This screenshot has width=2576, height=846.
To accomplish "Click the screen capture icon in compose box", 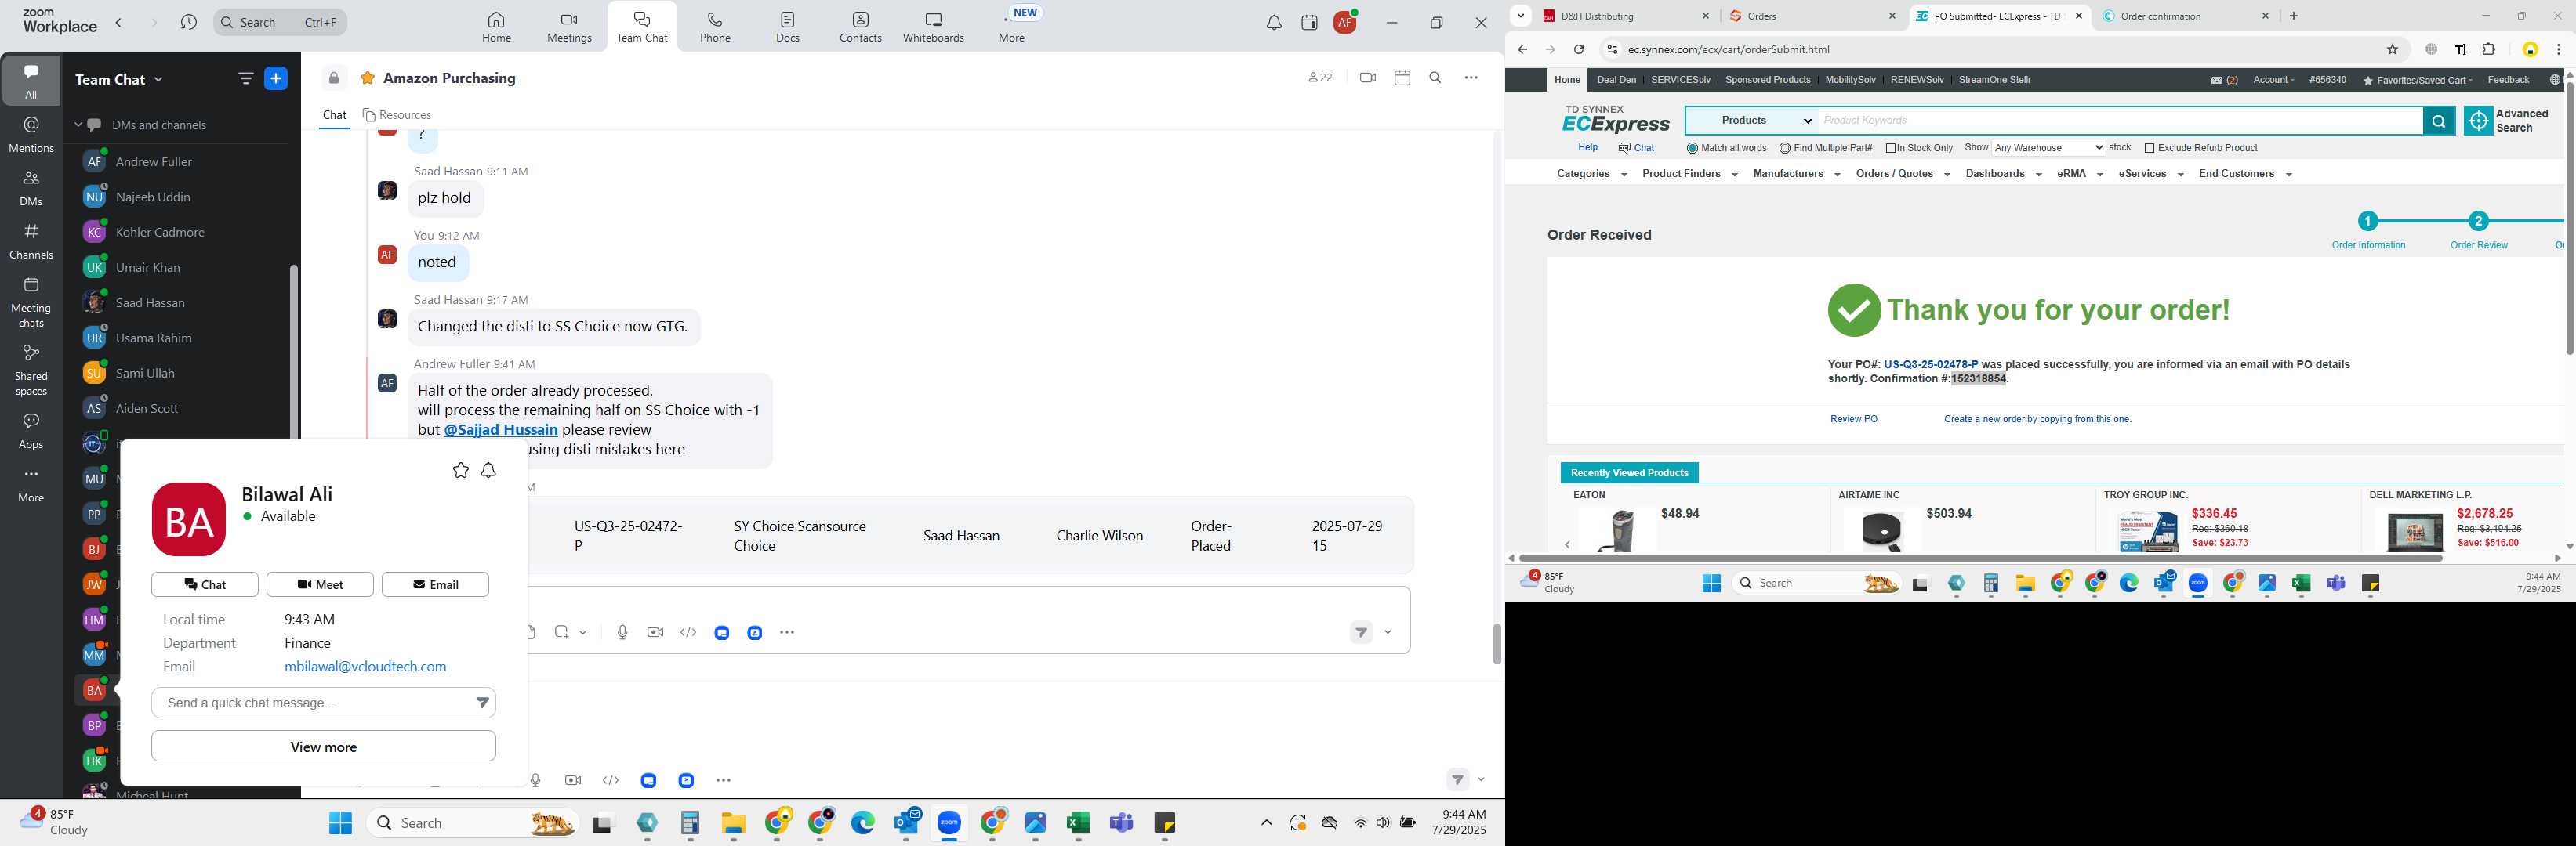I will coord(562,632).
